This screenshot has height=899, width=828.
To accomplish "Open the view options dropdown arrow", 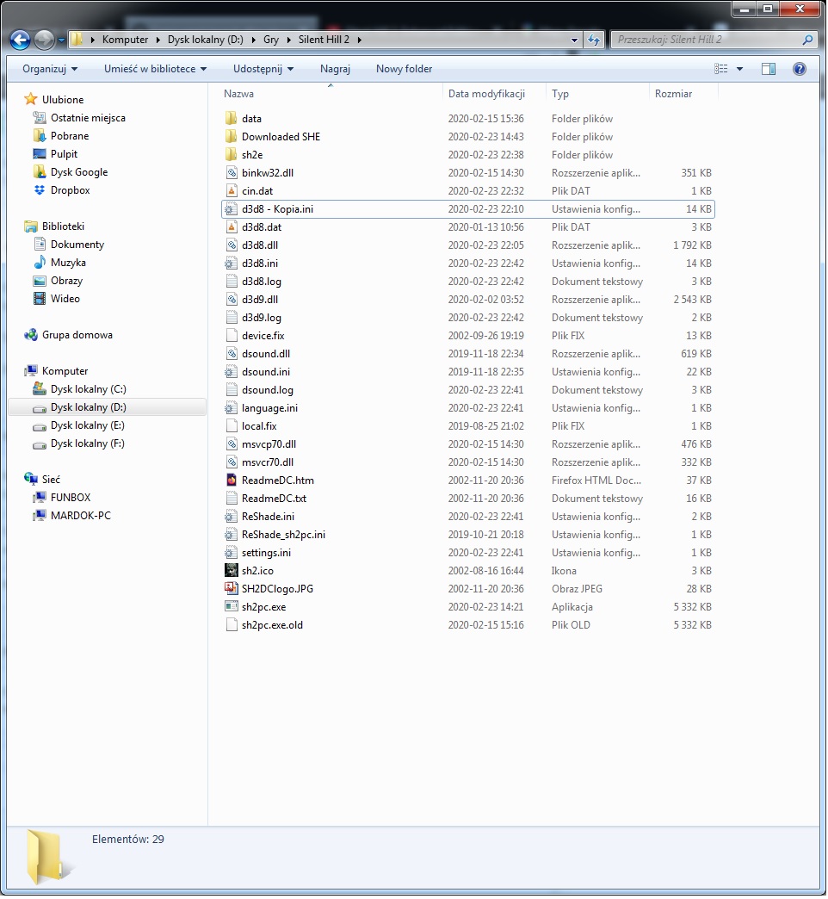I will (x=739, y=69).
